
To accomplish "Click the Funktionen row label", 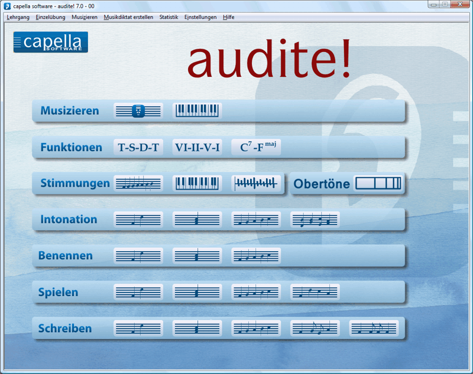I will pyautogui.click(x=71, y=147).
